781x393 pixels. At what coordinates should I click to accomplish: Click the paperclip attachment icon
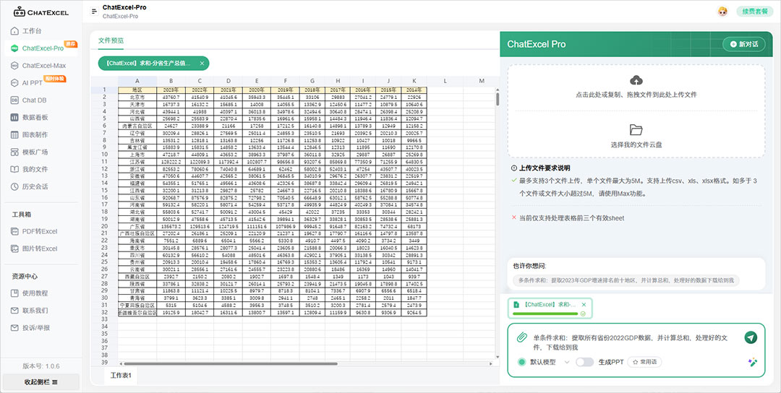click(x=521, y=337)
